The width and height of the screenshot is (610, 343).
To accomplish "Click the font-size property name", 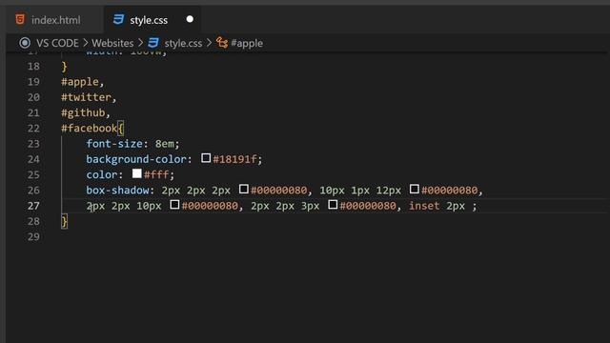I will pos(114,144).
